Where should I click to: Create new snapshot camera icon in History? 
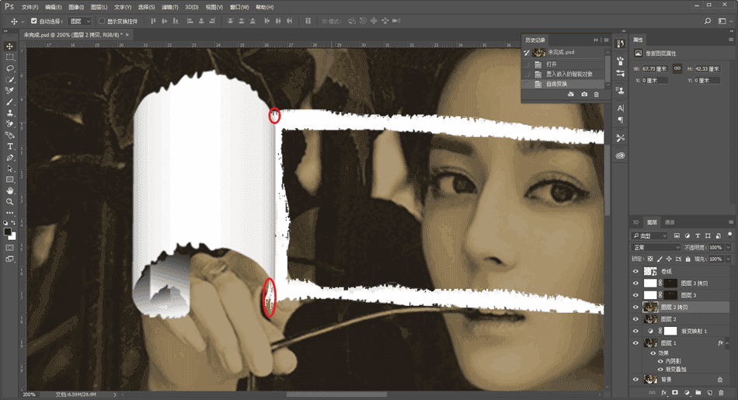(584, 95)
